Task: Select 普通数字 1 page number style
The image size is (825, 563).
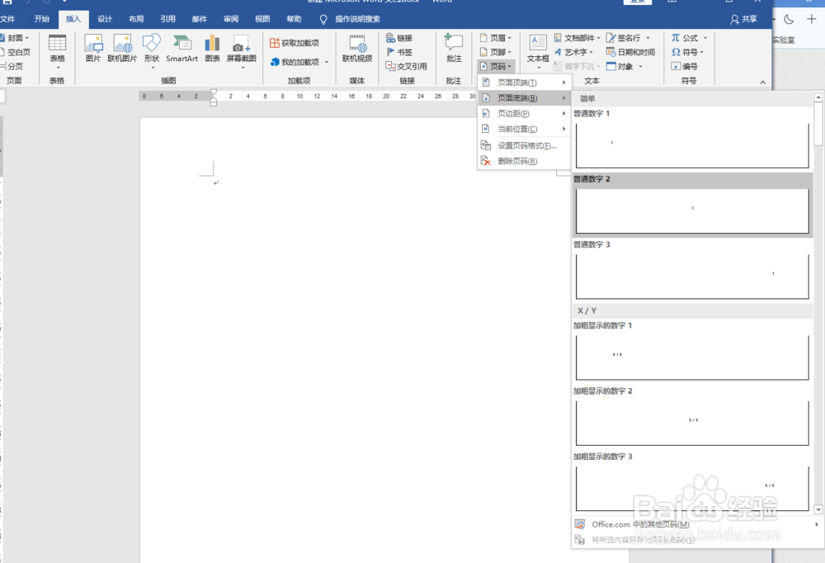Action: click(692, 139)
